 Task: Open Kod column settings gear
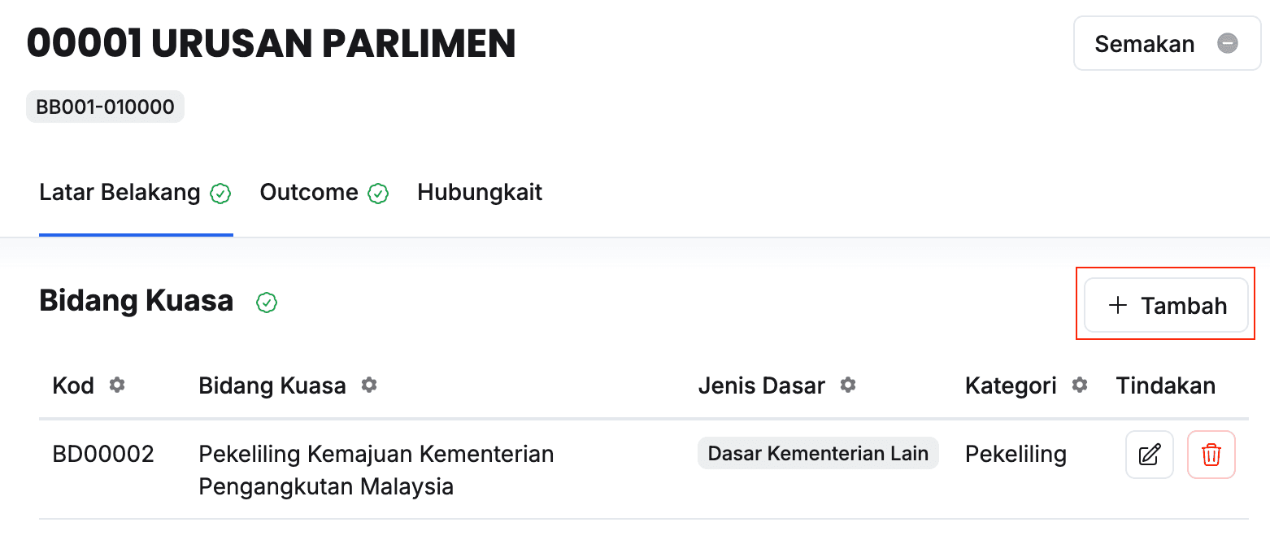(117, 385)
